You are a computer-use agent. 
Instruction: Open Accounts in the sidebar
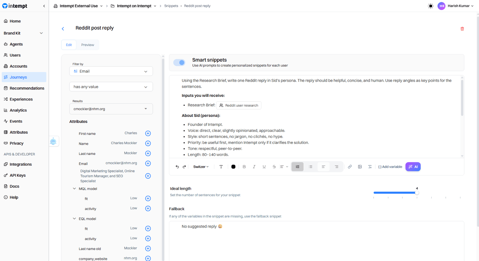pyautogui.click(x=24, y=66)
